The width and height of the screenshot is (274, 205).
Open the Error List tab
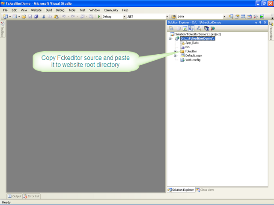pyautogui.click(x=31, y=196)
